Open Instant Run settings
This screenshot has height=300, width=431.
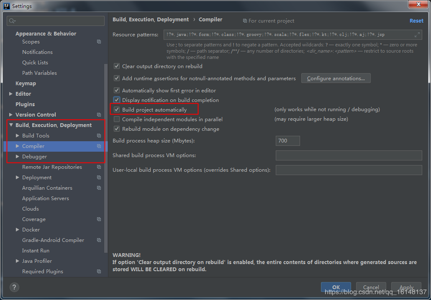coord(36,250)
